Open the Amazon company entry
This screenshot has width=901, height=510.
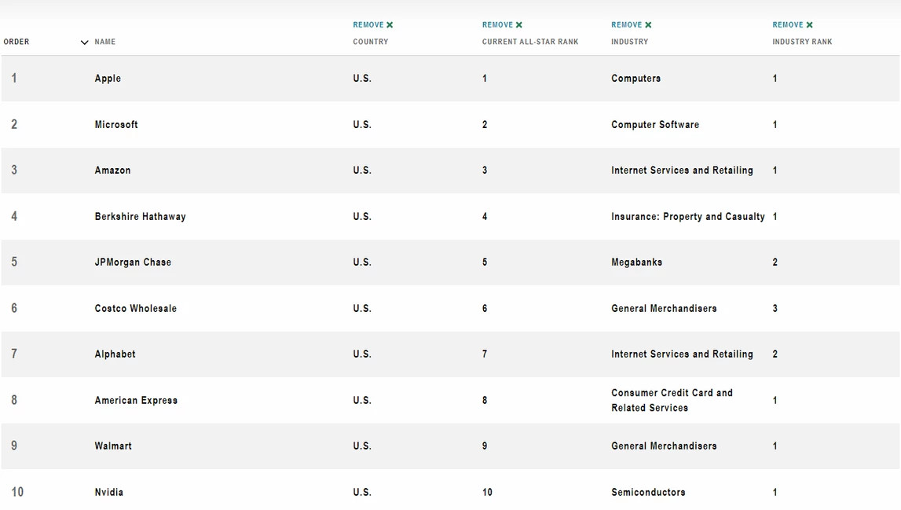[x=112, y=171]
